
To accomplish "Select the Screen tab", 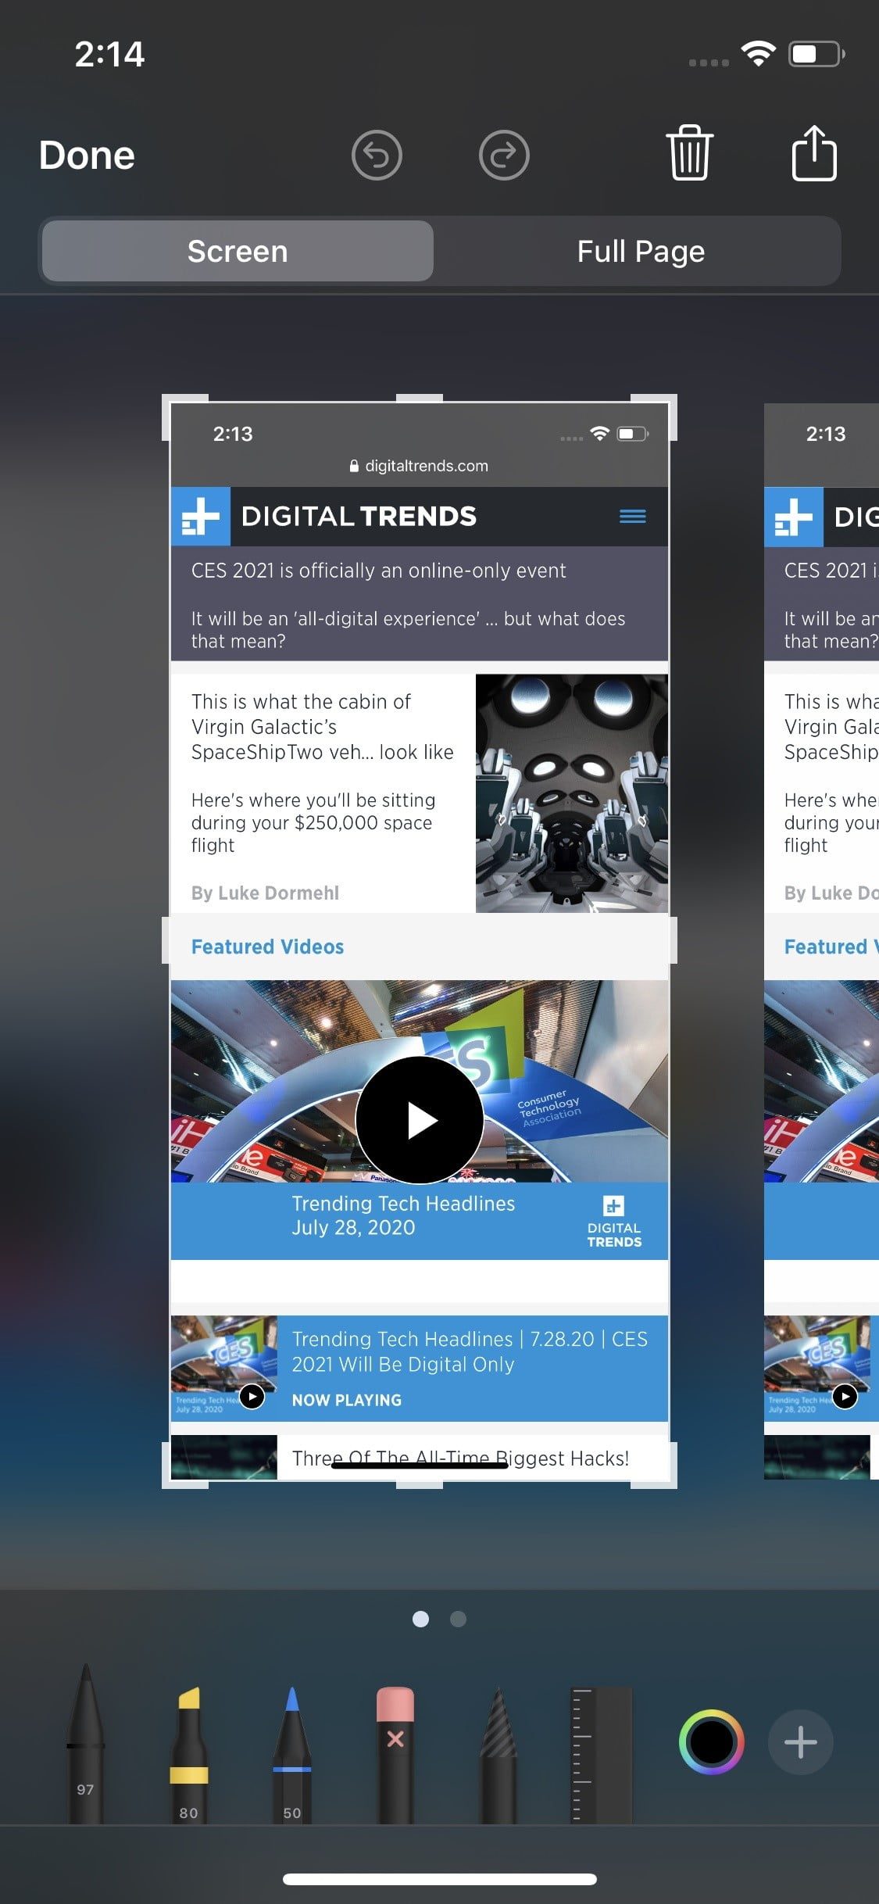I will click(238, 252).
